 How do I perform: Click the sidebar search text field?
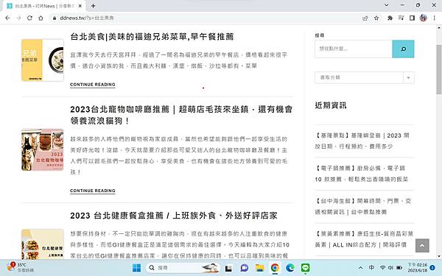(354, 49)
